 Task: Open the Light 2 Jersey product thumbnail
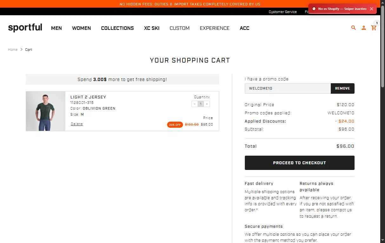point(46,111)
